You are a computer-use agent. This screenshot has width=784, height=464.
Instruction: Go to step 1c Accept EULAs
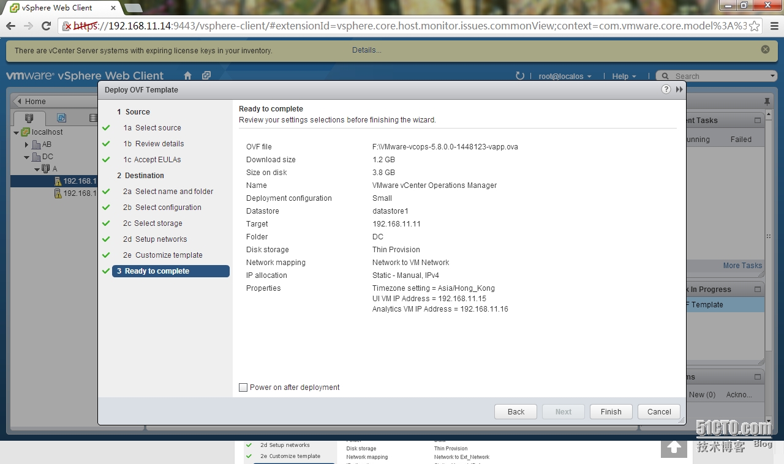coord(152,160)
